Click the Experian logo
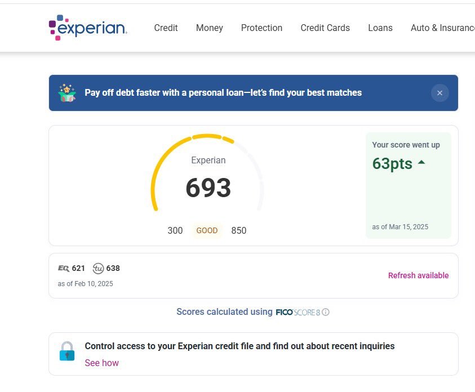475x392 pixels. (88, 28)
